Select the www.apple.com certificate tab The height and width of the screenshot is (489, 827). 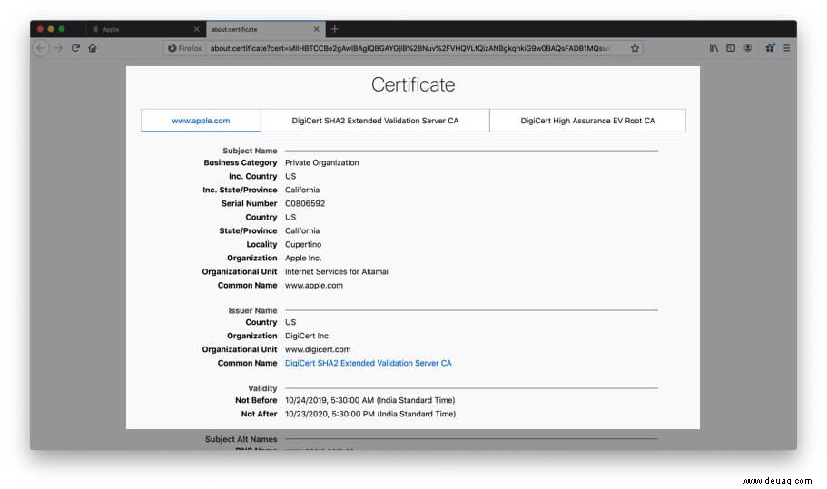201,121
